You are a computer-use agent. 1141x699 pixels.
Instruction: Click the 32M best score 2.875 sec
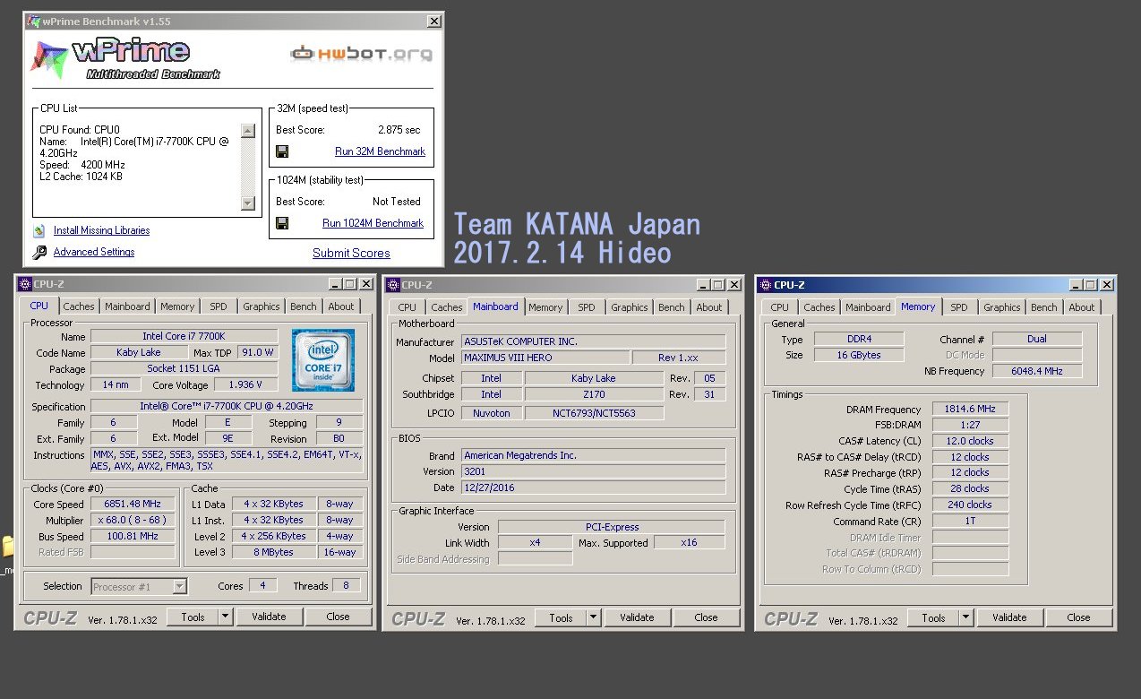click(399, 130)
